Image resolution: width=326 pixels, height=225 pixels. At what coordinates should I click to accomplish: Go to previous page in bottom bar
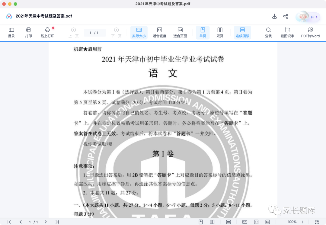[x=21, y=222]
